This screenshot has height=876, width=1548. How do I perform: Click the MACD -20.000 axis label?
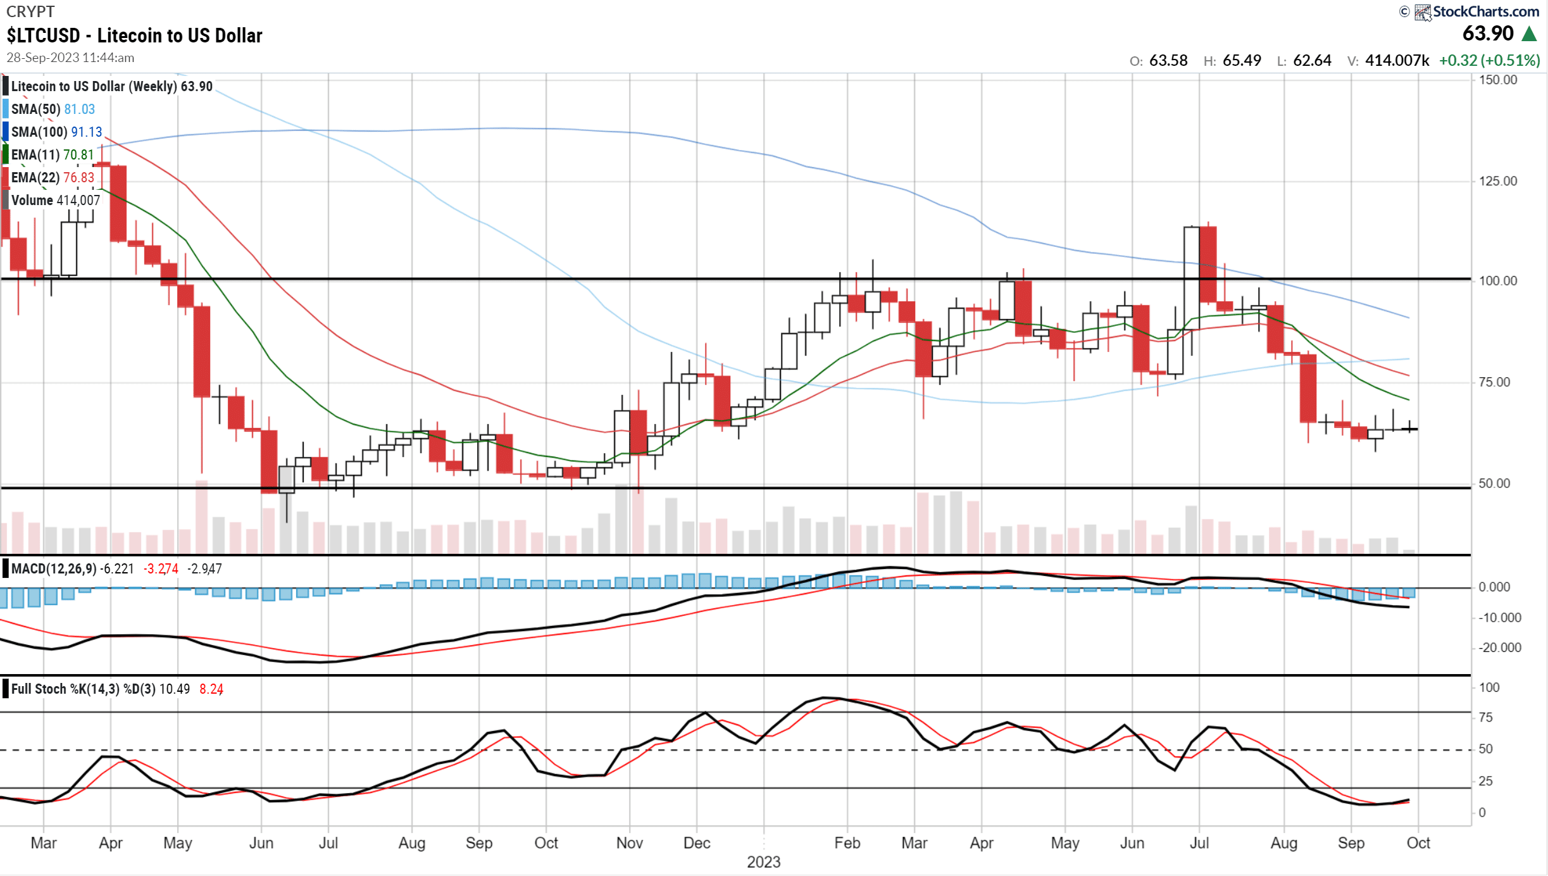coord(1499,648)
